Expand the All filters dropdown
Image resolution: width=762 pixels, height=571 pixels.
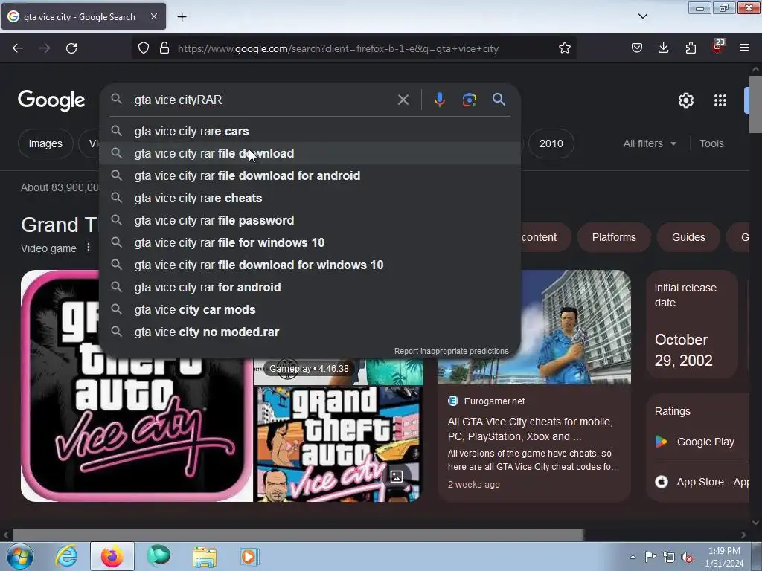650,143
